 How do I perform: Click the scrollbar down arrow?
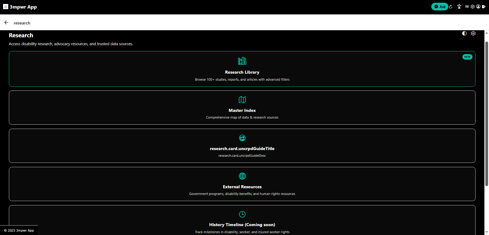pyautogui.click(x=487, y=233)
